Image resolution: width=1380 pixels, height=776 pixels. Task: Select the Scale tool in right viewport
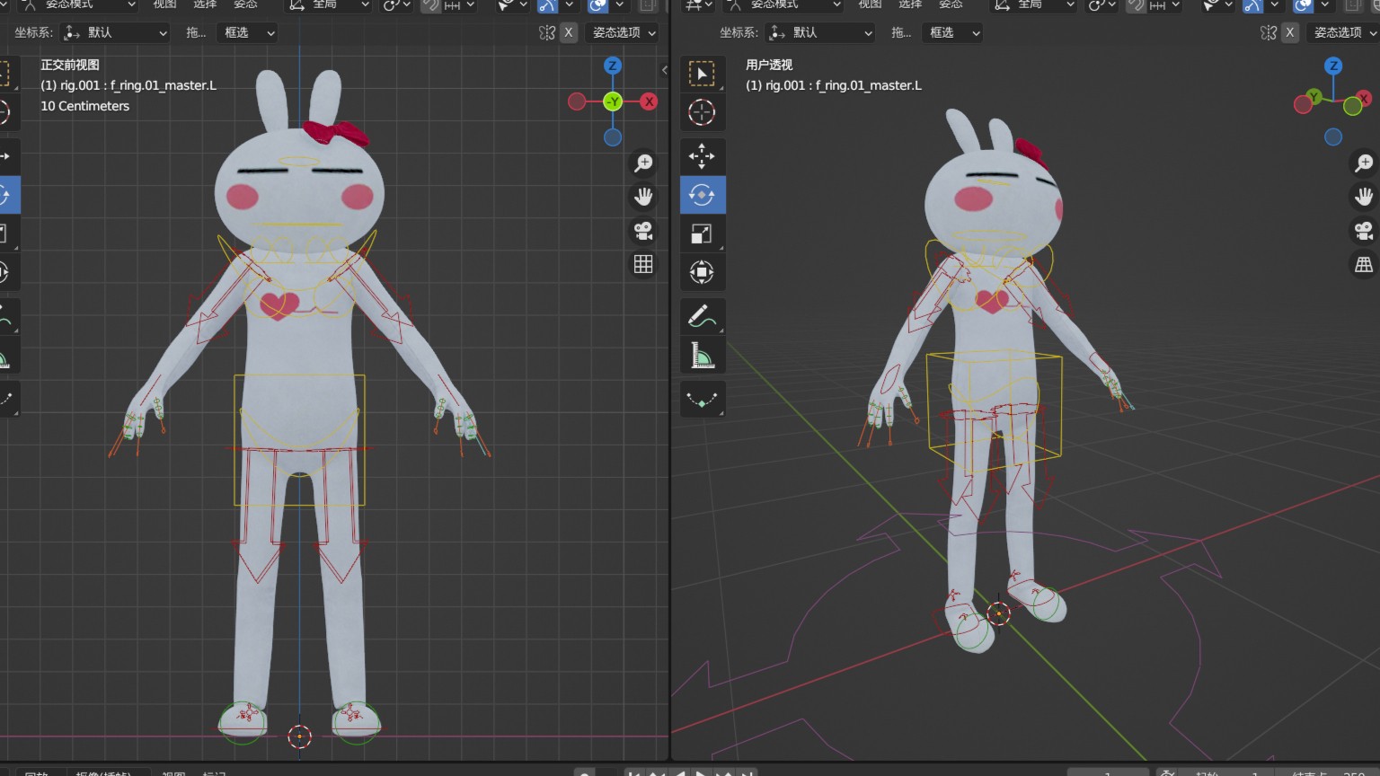702,234
